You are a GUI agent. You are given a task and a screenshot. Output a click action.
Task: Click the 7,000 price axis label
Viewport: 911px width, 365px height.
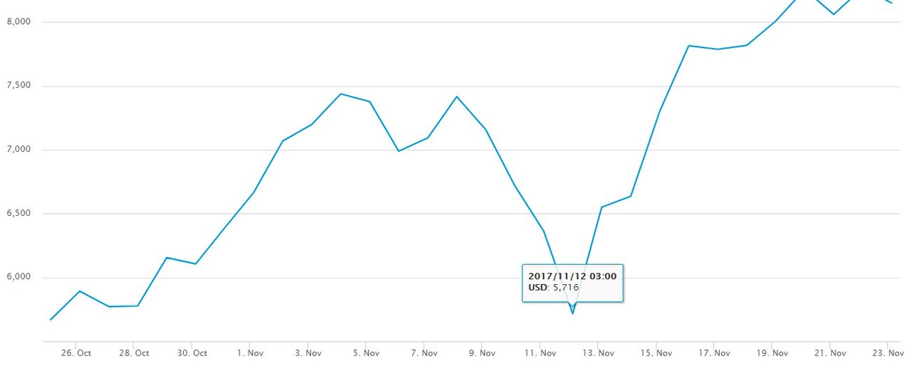coord(17,150)
